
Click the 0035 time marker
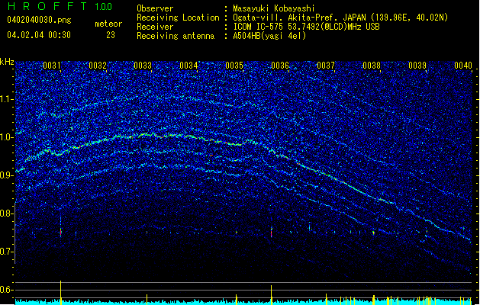(x=234, y=66)
